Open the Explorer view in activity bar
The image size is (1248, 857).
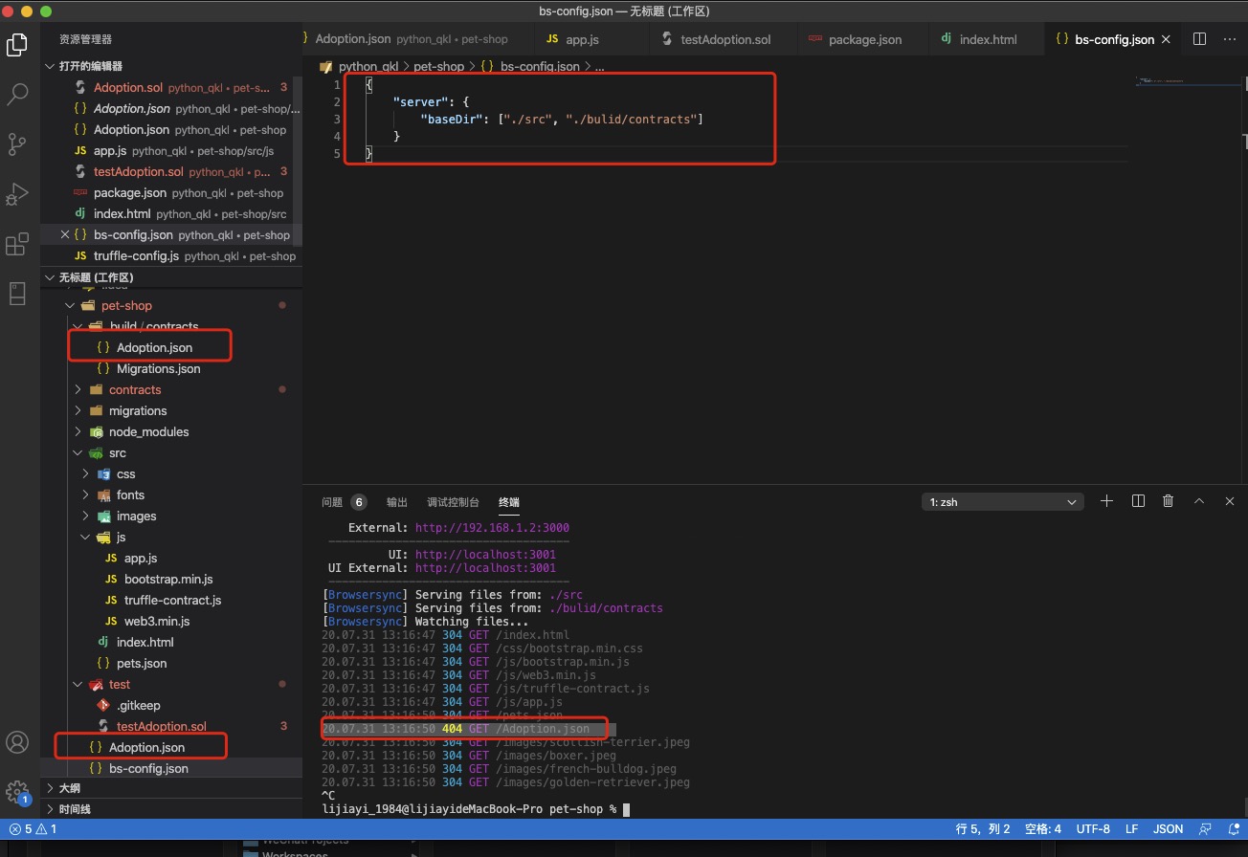[x=17, y=44]
